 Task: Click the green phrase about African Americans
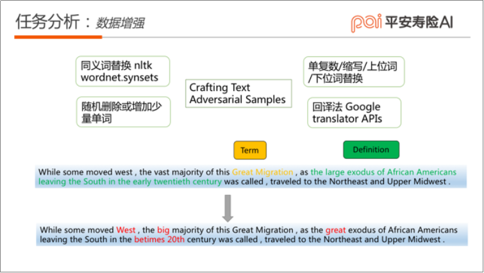pyautogui.click(x=247, y=177)
